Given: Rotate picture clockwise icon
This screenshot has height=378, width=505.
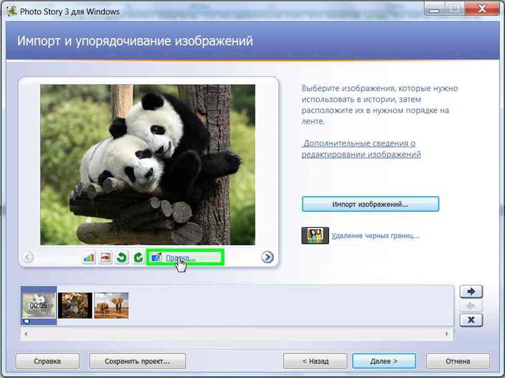Looking at the screenshot, I should 139,257.
